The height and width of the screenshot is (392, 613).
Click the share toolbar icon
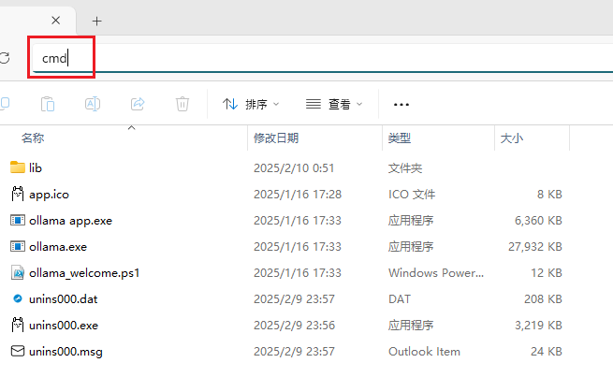click(x=138, y=104)
